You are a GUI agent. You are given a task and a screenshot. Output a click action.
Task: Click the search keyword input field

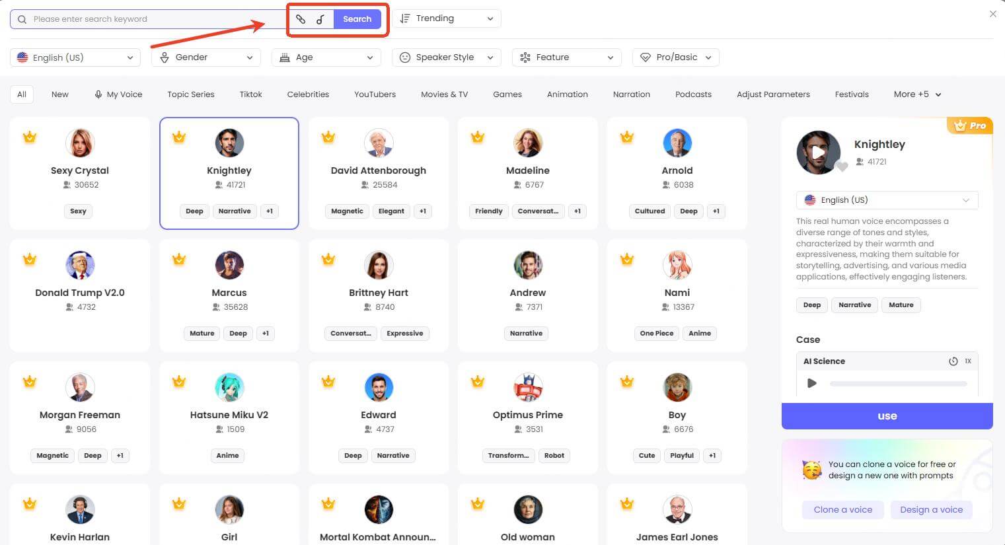click(145, 18)
